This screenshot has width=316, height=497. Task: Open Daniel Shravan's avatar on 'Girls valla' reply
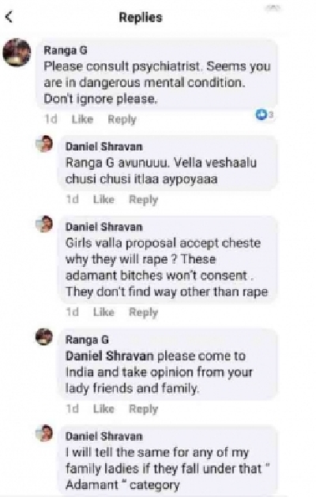[43, 224]
